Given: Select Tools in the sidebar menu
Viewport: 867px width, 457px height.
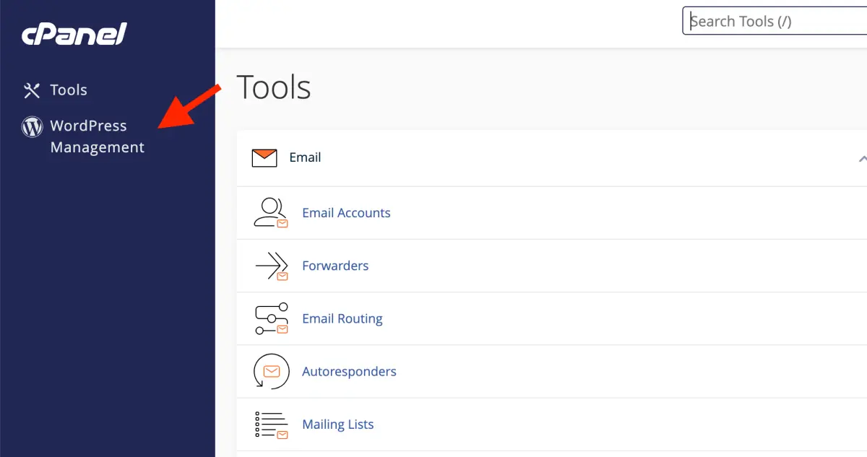Looking at the screenshot, I should click(69, 90).
